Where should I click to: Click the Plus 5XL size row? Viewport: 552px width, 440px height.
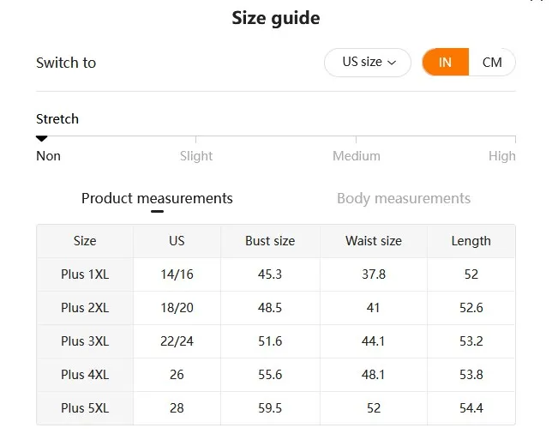click(85, 408)
